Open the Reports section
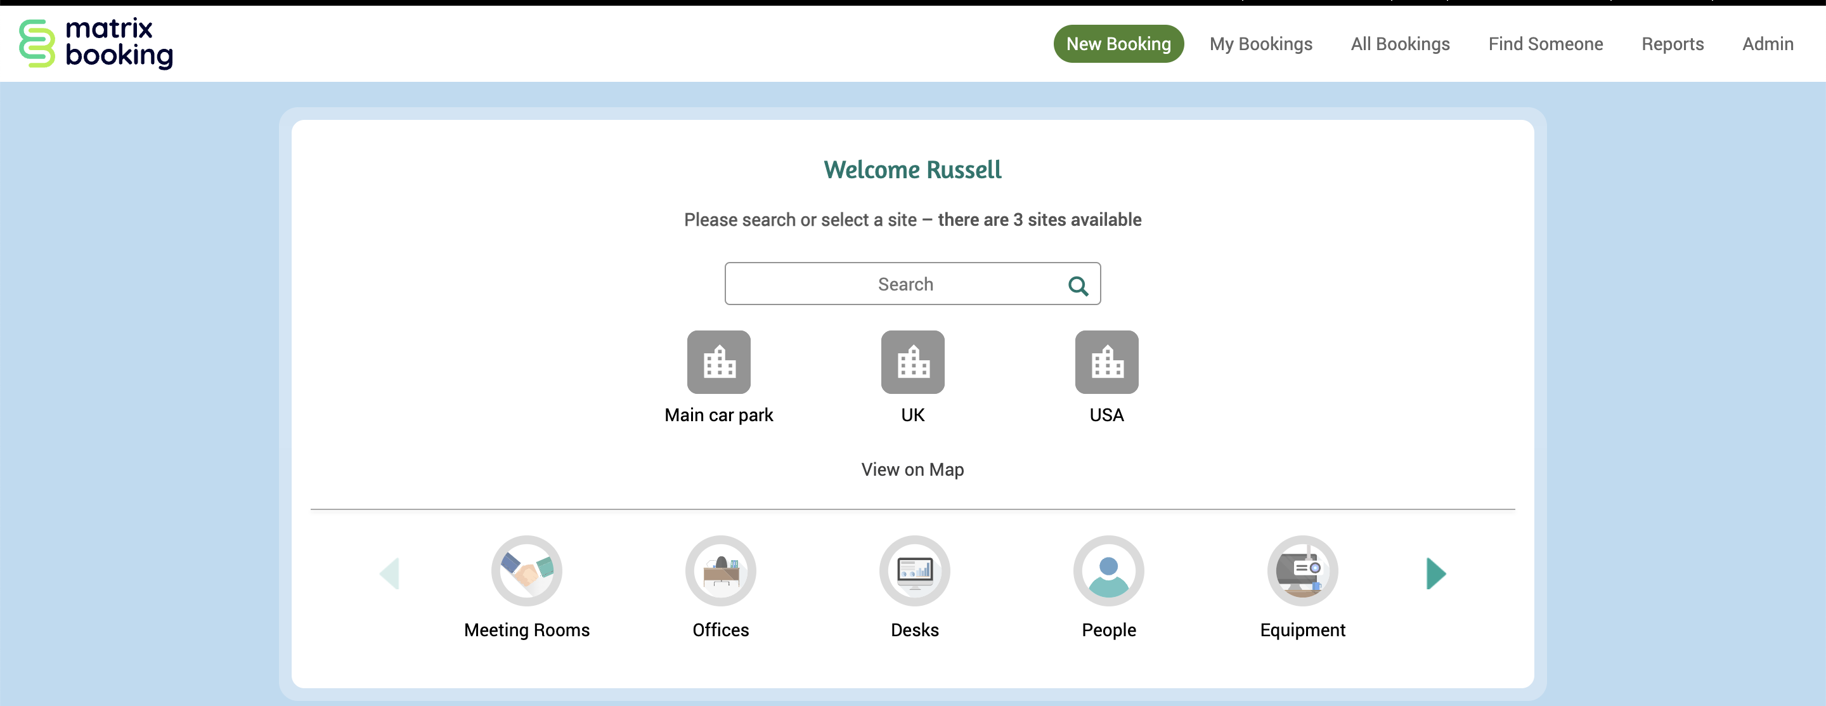The image size is (1826, 706). click(x=1671, y=44)
